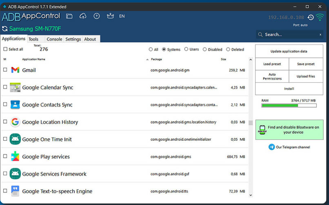This screenshot has height=205, width=329.
Task: Click the Auto Permissions button
Action: tap(272, 76)
